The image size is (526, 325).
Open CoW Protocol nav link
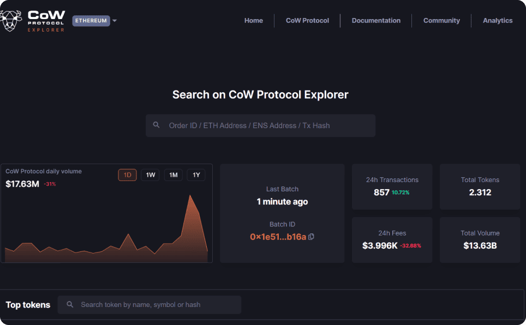(307, 21)
